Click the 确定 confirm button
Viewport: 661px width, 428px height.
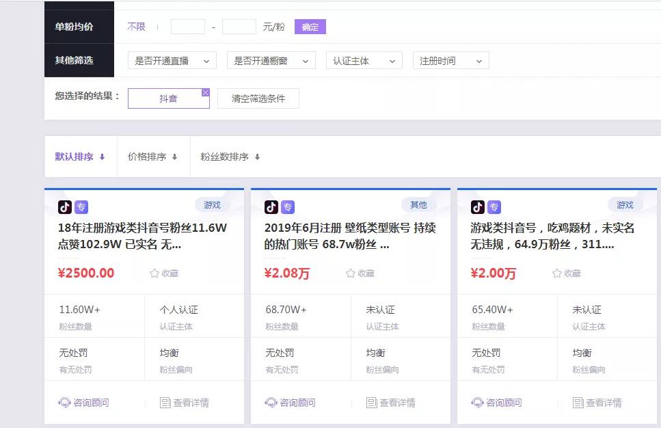point(310,26)
